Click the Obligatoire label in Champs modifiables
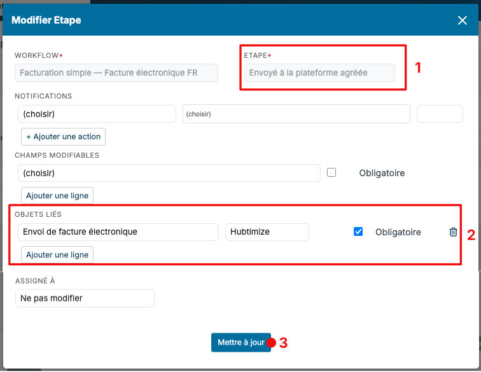Screen dimensions: 481x372 tap(382, 173)
